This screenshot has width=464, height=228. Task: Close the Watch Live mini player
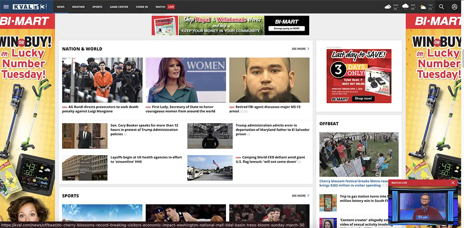(453, 183)
